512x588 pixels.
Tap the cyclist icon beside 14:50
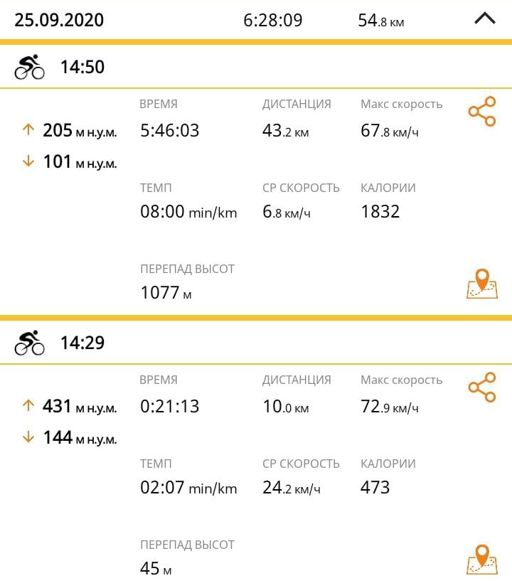[x=29, y=67]
